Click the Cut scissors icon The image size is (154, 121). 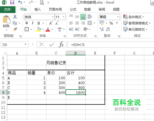point(15,17)
